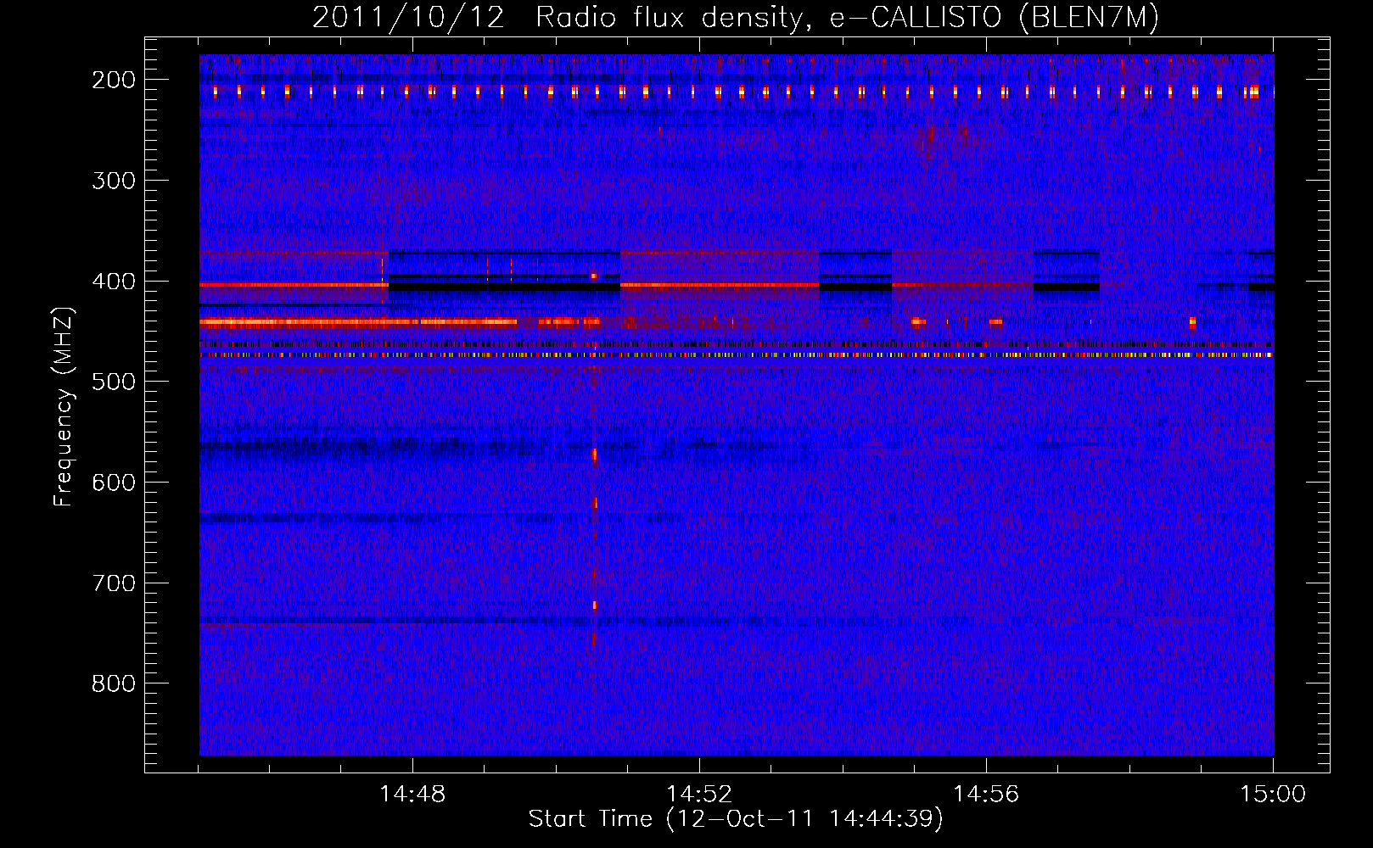Click the 15:00 time tick label
Viewport: 1373px width, 848px height.
click(x=1273, y=795)
